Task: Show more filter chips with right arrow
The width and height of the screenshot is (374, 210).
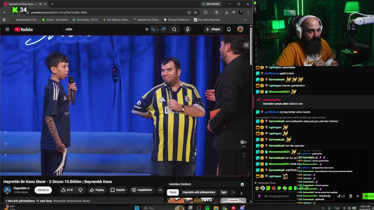Action: coord(241,193)
